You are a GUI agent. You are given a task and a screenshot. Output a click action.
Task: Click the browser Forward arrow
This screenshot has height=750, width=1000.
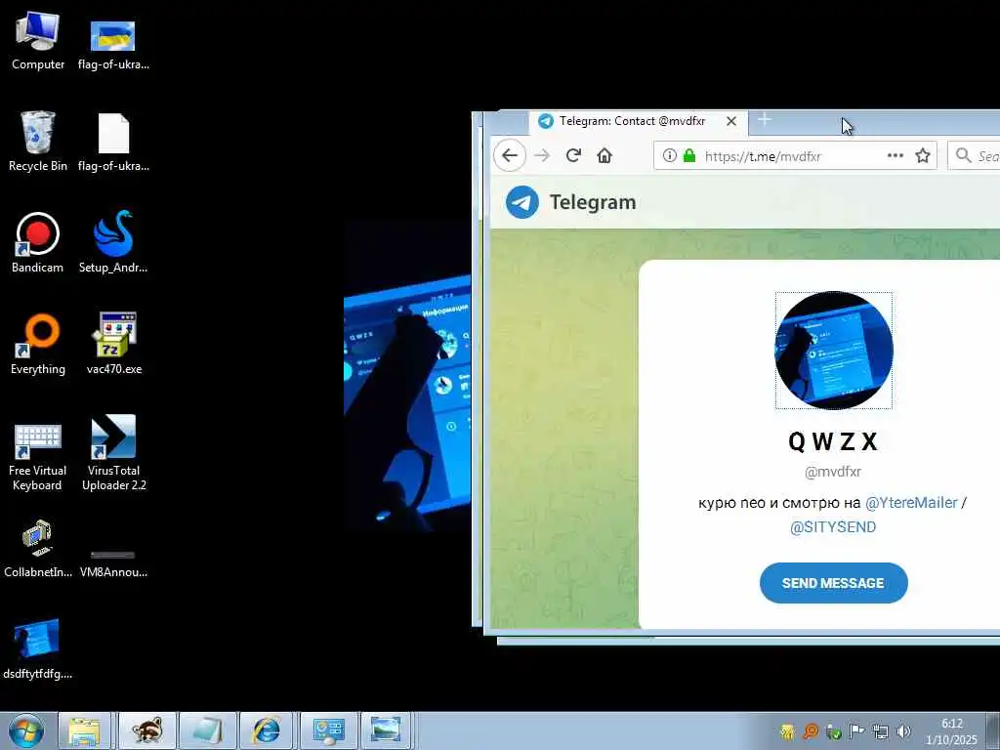pyautogui.click(x=542, y=155)
